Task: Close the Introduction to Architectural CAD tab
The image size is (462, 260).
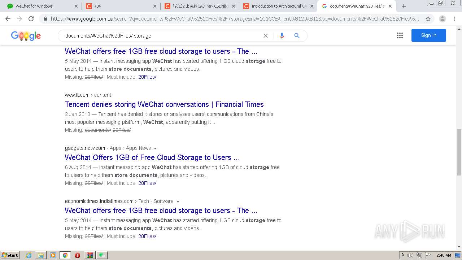Action: 312,6
